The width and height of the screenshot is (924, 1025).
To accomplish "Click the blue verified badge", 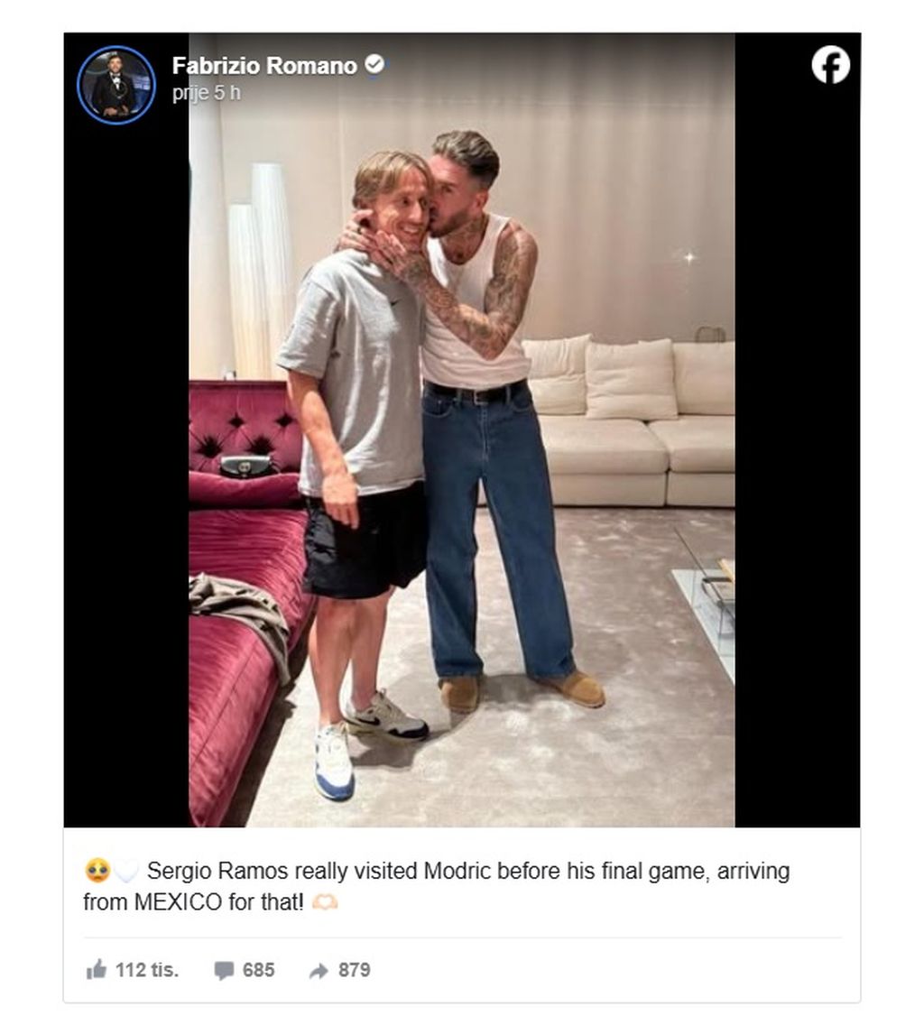I will pyautogui.click(x=374, y=65).
